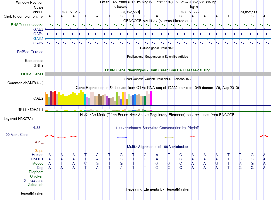Click the GAB2 GTEx expression bar chart label
This screenshot has width=271, height=200.
[38, 98]
